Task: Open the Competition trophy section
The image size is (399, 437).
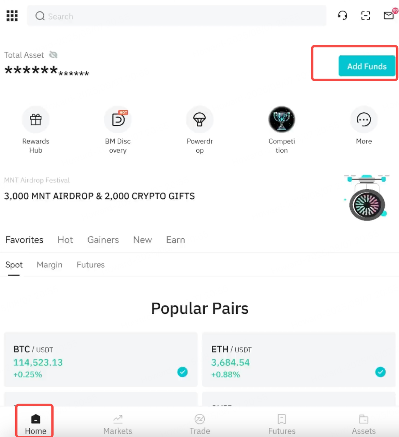Action: (x=282, y=119)
